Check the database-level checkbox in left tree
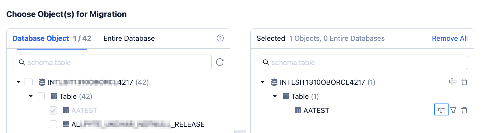This screenshot has width=491, height=133. coord(29,82)
